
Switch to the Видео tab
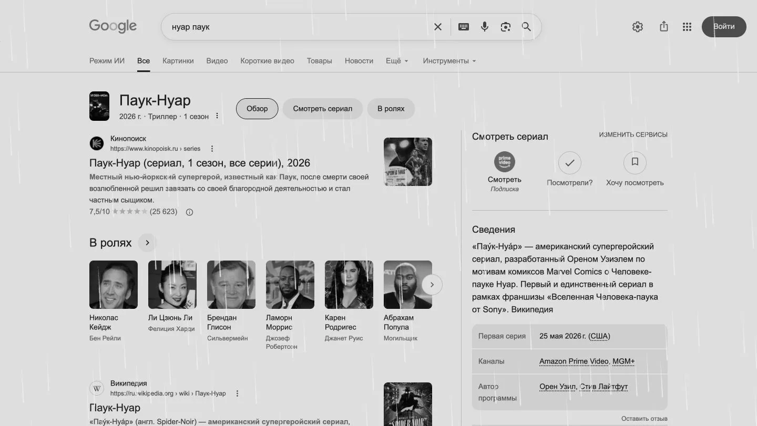pyautogui.click(x=217, y=61)
